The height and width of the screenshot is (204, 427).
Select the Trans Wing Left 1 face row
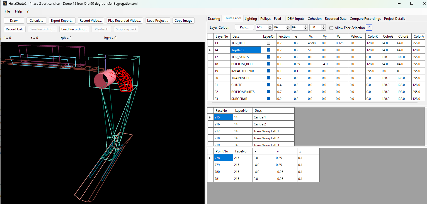(x=254, y=131)
